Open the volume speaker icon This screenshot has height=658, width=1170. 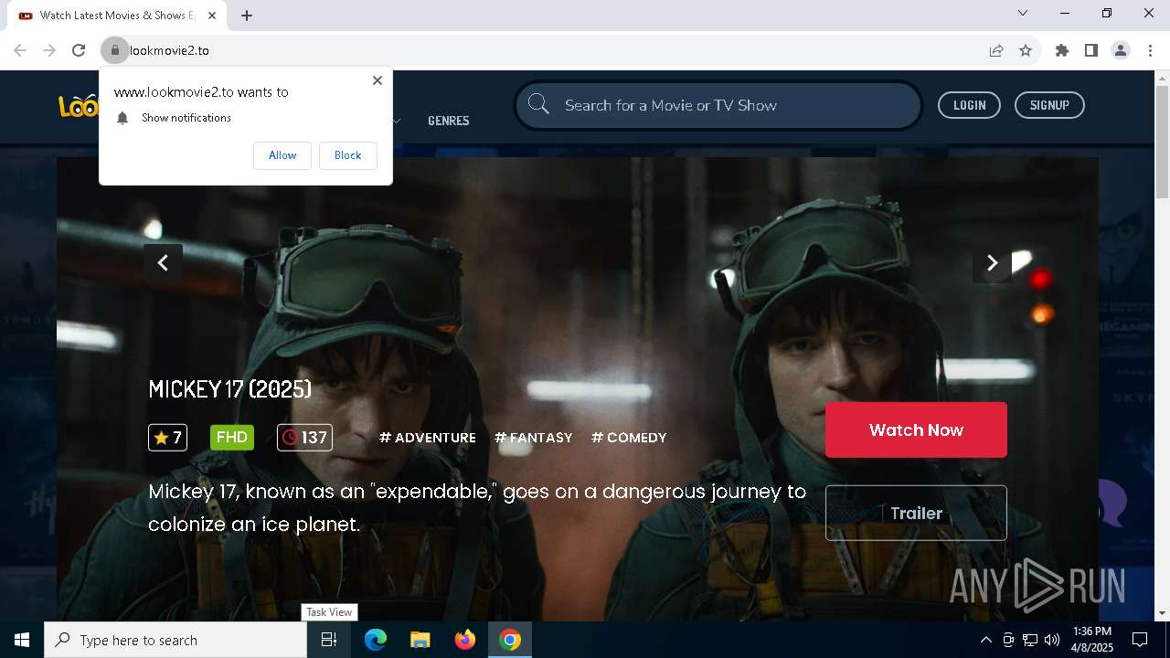tap(1052, 640)
